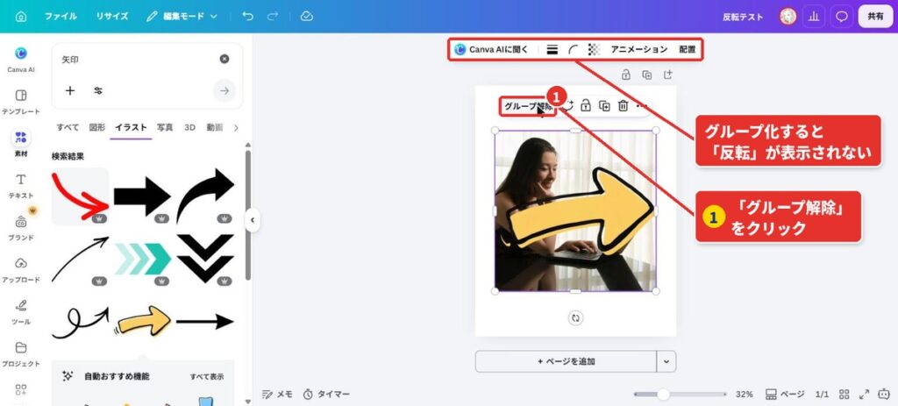Check cloud save status icon

pos(306,17)
